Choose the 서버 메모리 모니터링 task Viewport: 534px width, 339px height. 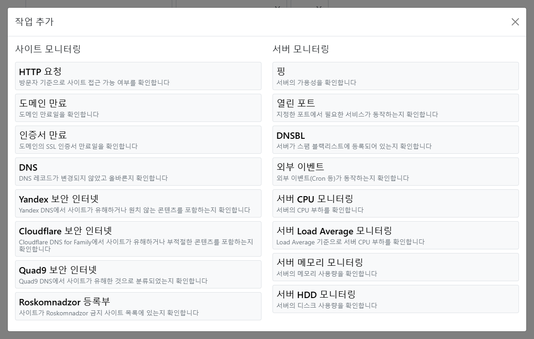point(395,267)
